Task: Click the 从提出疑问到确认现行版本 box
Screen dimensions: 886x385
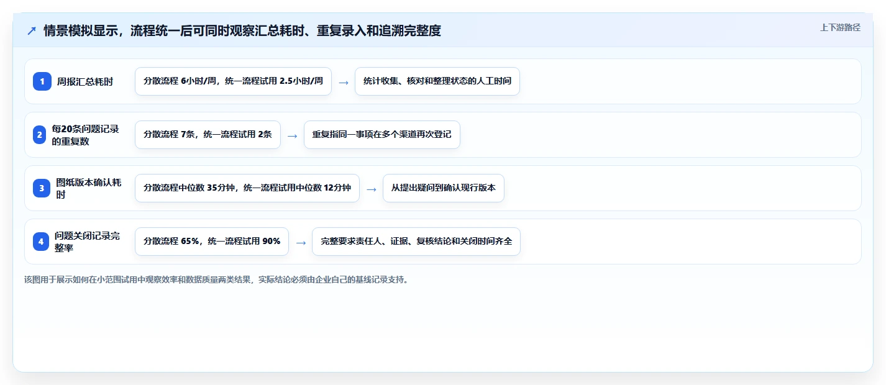Action: (x=444, y=188)
